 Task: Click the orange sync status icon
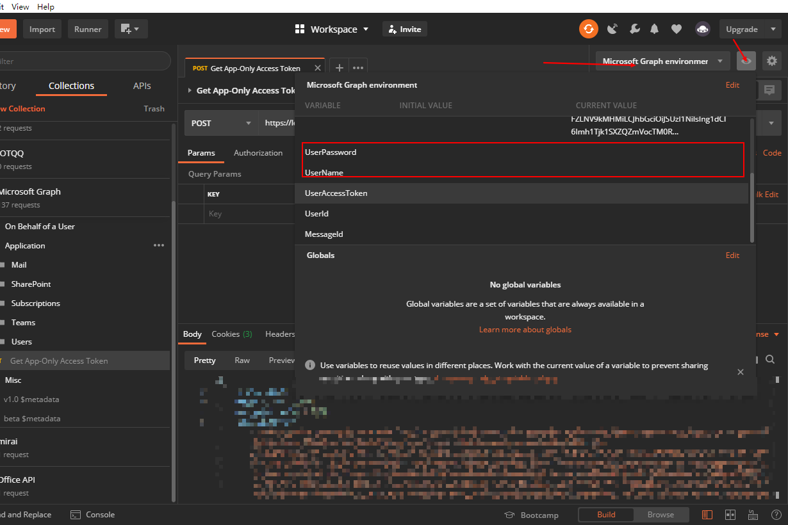tap(588, 29)
